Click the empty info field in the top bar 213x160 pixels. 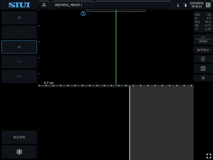pyautogui.click(x=133, y=5)
